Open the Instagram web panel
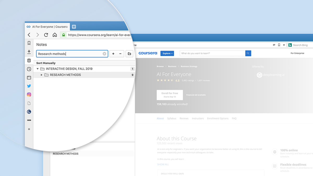Image resolution: width=313 pixels, height=176 pixels. click(x=29, y=95)
